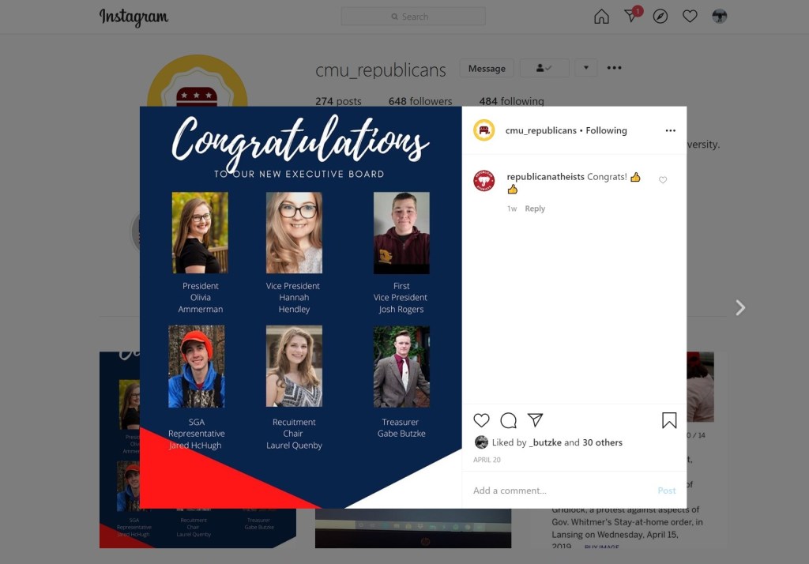The width and height of the screenshot is (809, 564).
Task: Go to next post arrow
Action: pyautogui.click(x=740, y=307)
